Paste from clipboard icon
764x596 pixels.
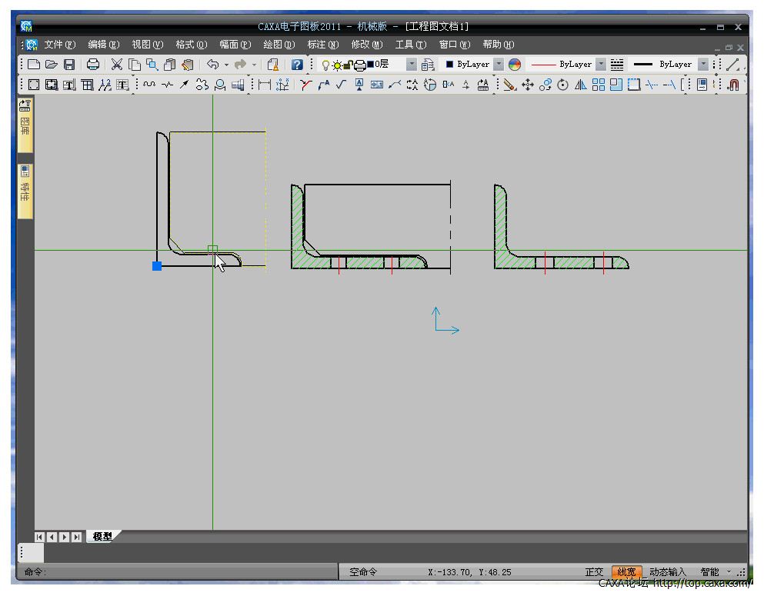pyautogui.click(x=170, y=65)
